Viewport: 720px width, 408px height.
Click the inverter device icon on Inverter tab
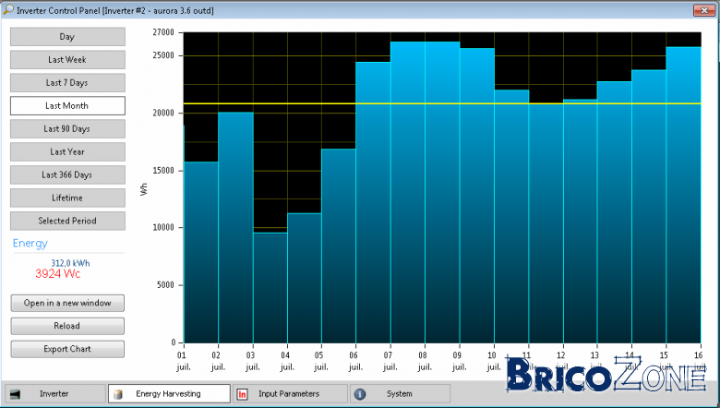tap(15, 394)
